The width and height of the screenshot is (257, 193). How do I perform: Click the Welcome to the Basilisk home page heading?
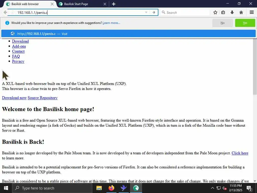(x=48, y=109)
